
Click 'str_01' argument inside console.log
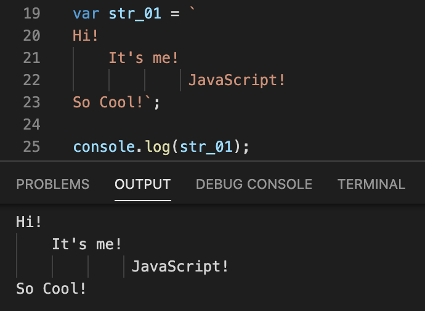206,147
